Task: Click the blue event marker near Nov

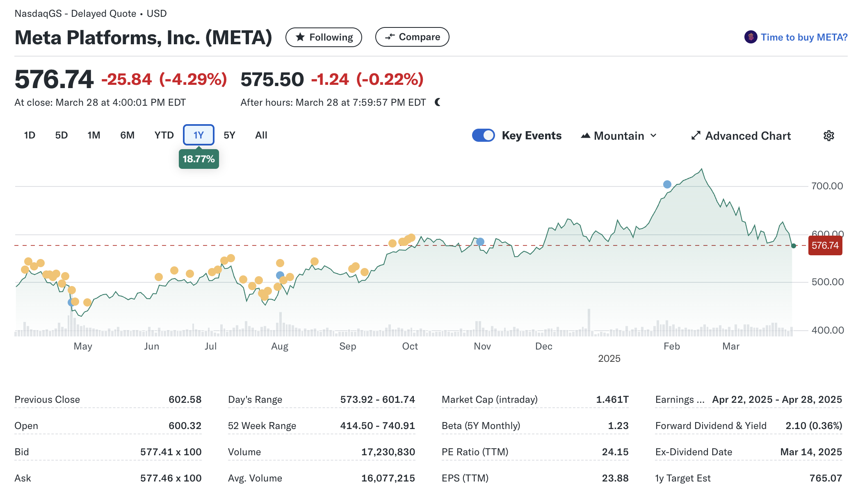Action: 480,242
